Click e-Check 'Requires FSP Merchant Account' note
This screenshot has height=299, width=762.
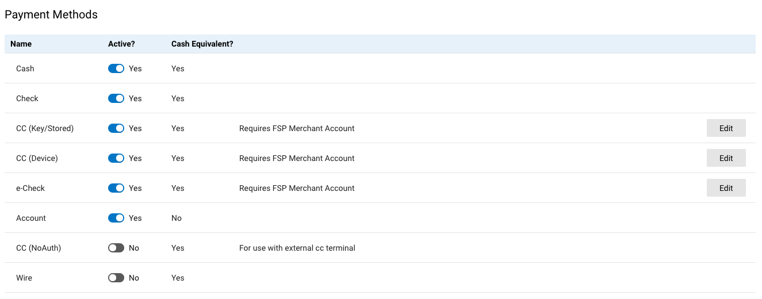(x=297, y=188)
